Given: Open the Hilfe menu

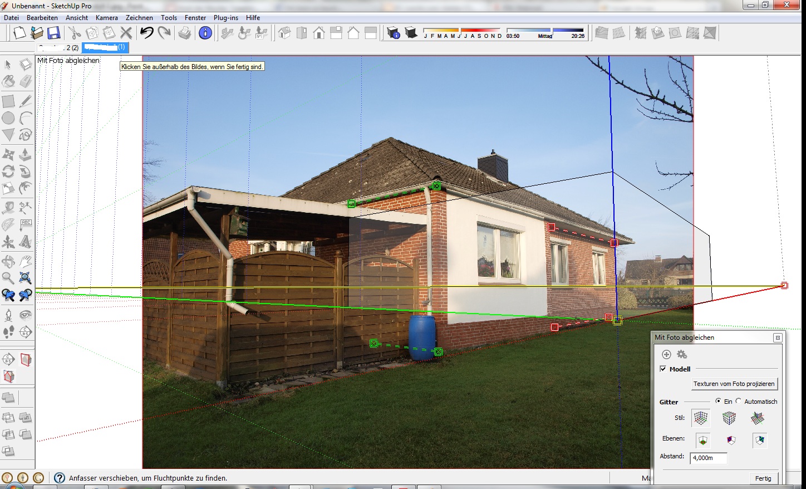Looking at the screenshot, I should [253, 18].
